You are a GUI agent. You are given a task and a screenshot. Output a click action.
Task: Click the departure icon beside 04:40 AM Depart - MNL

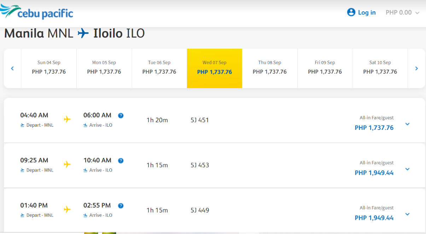(23, 125)
